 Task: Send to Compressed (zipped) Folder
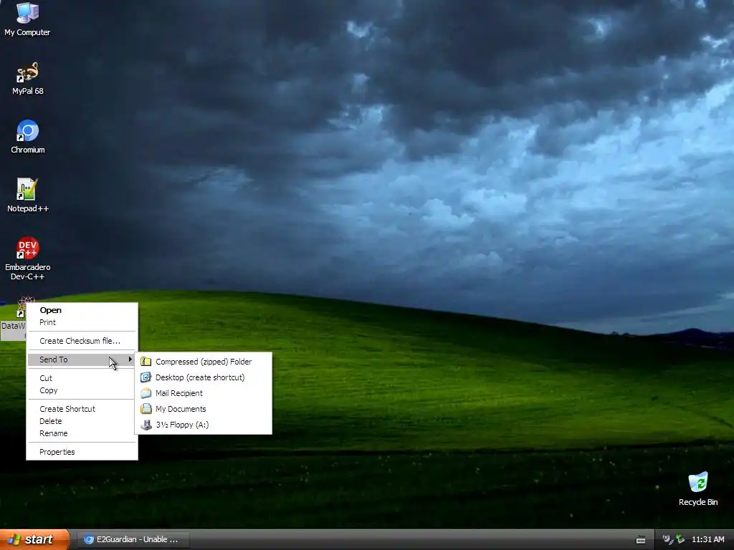pos(203,362)
